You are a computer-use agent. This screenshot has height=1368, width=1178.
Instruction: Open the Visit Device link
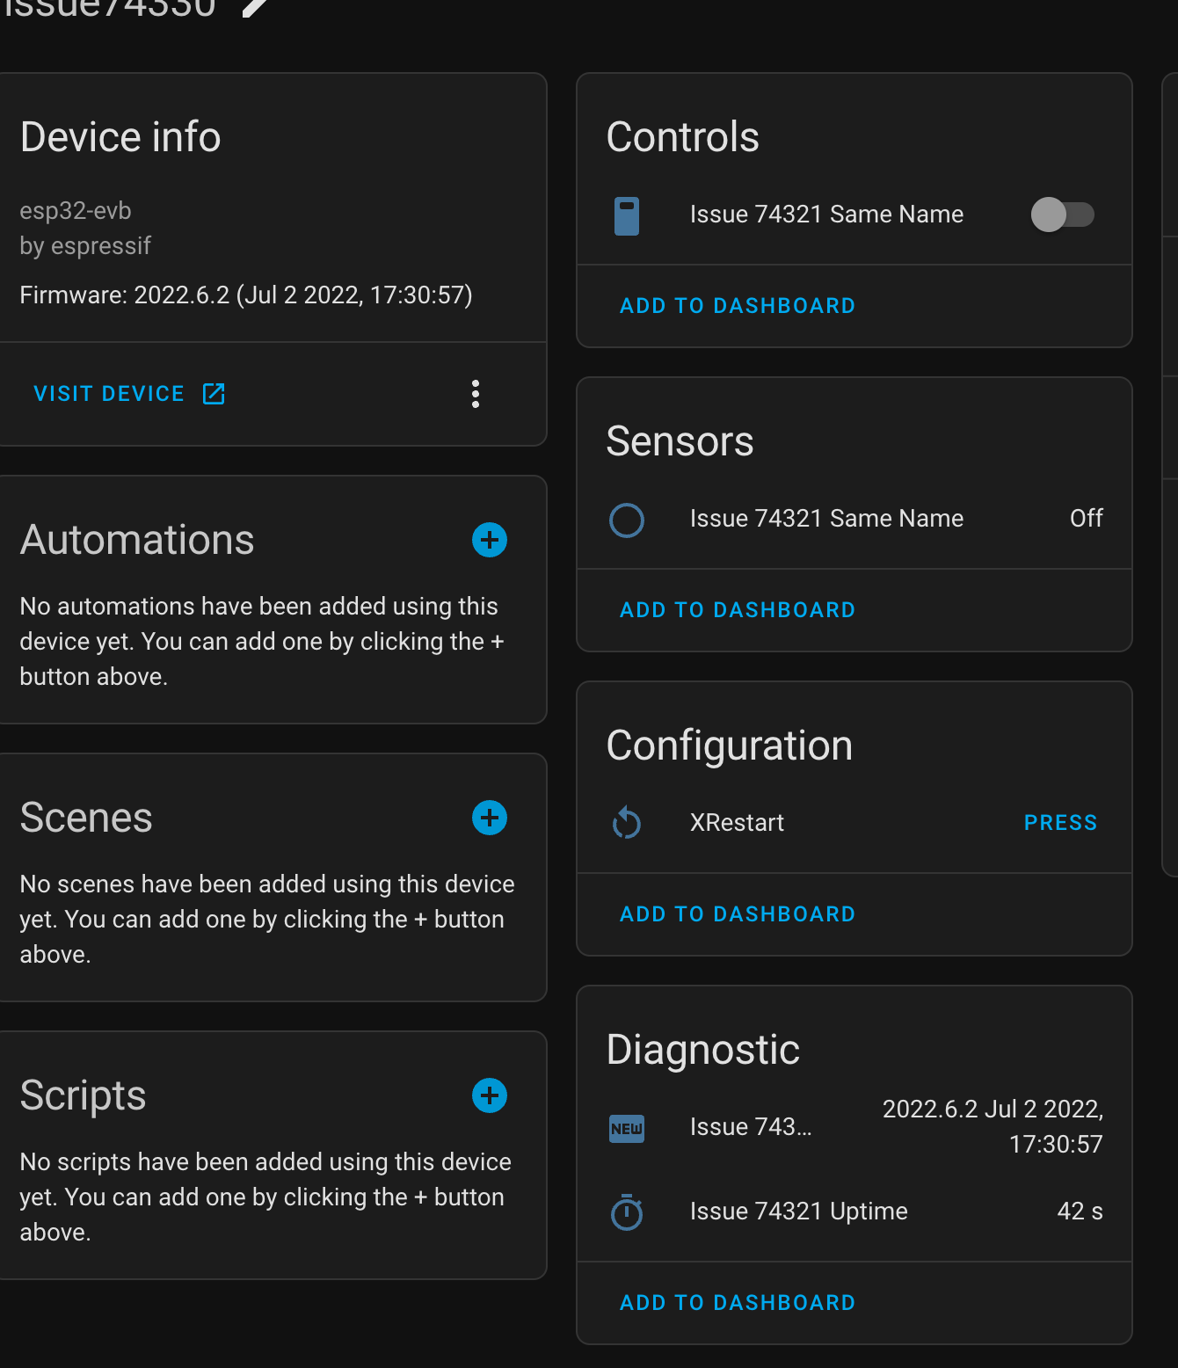point(109,393)
